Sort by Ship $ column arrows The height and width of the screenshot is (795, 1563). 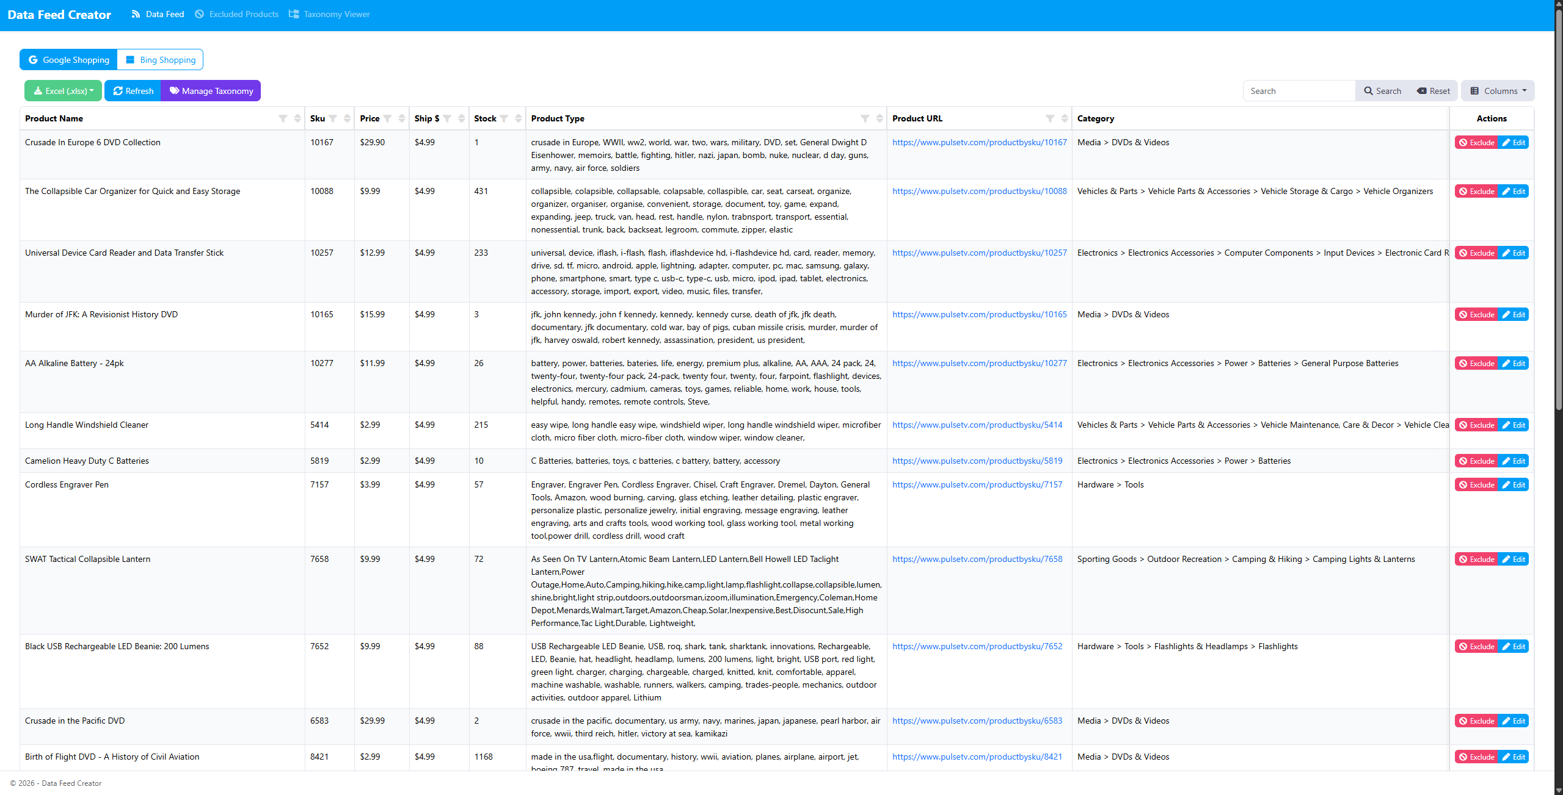462,118
